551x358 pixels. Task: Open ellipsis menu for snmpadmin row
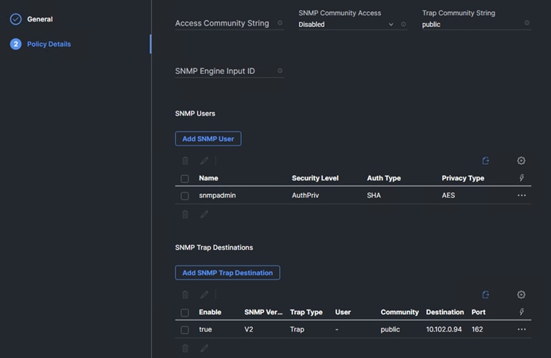tap(522, 195)
